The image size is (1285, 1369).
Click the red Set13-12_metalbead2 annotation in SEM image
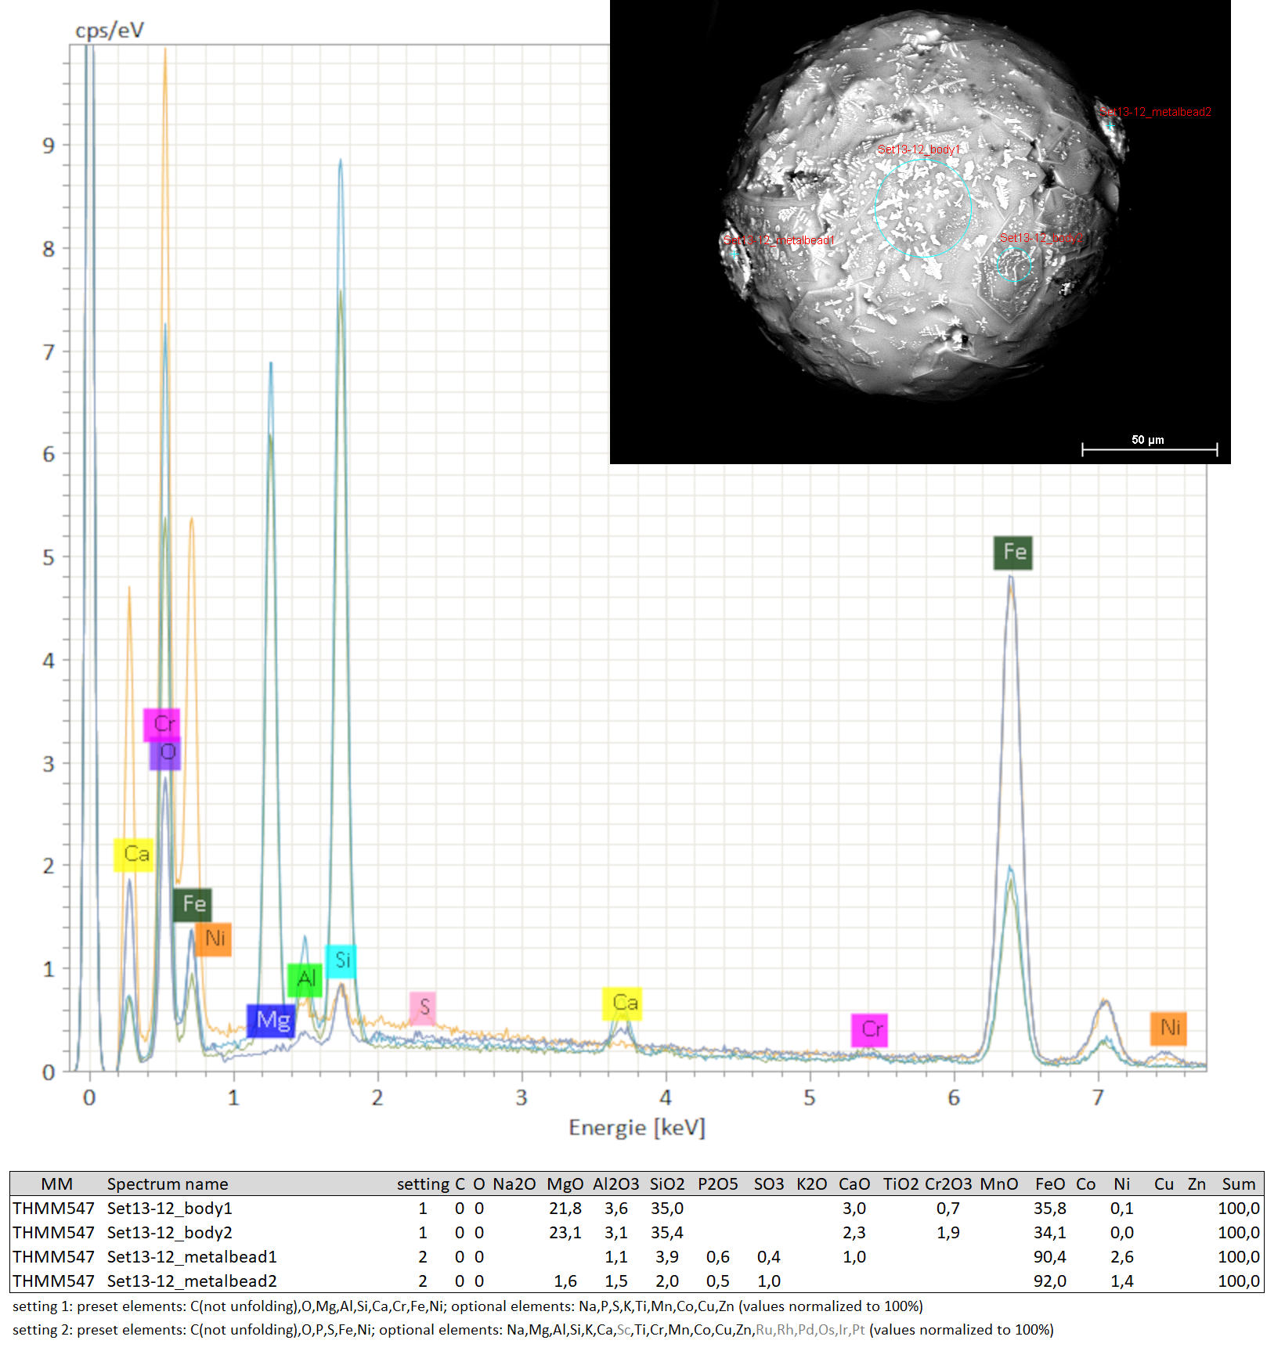1155,112
